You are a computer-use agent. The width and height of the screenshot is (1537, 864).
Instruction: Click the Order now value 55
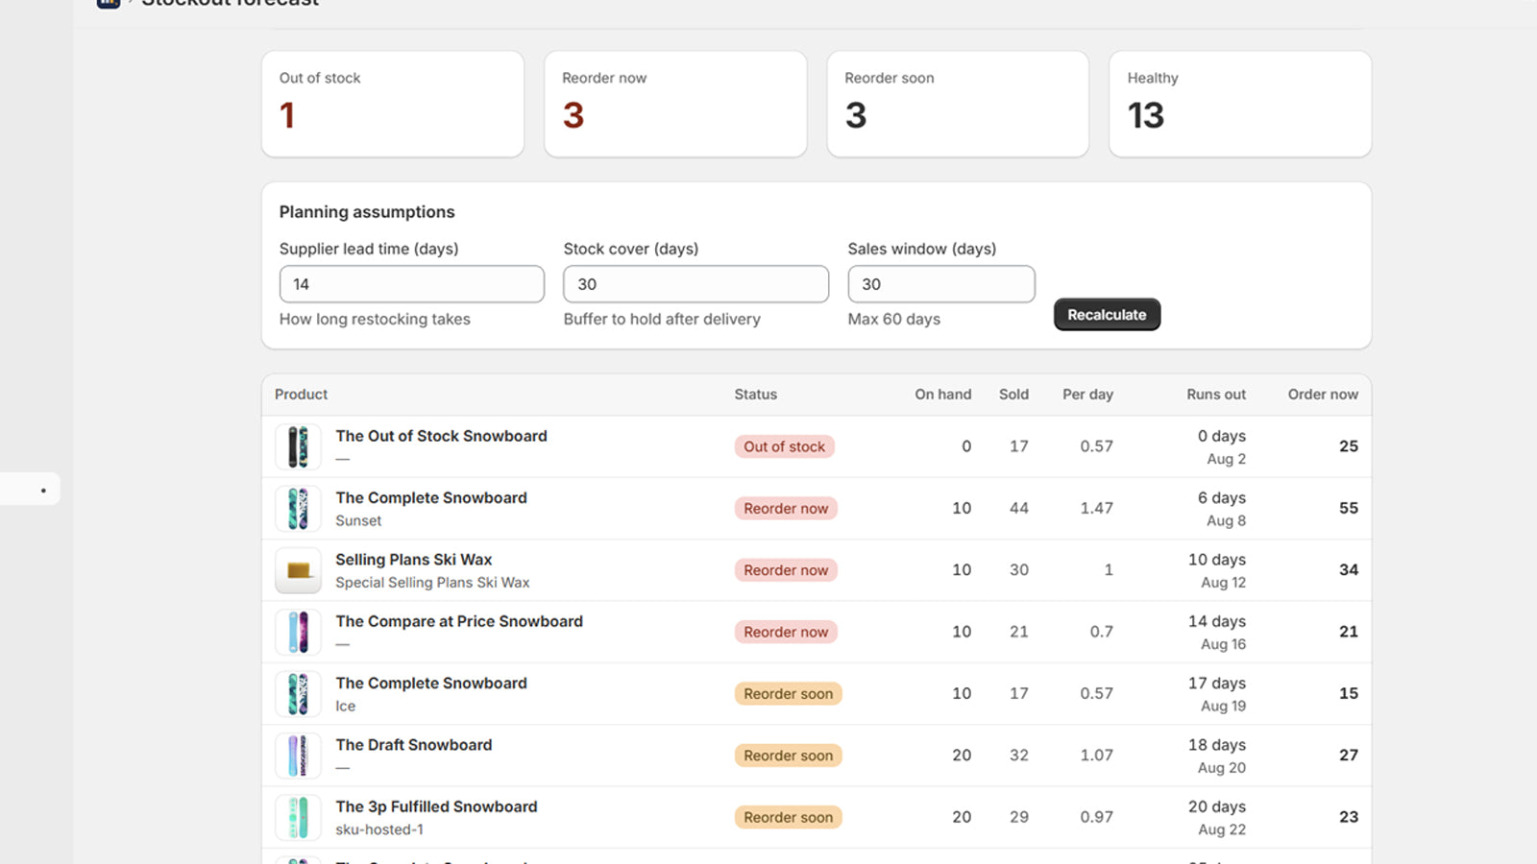1349,509
